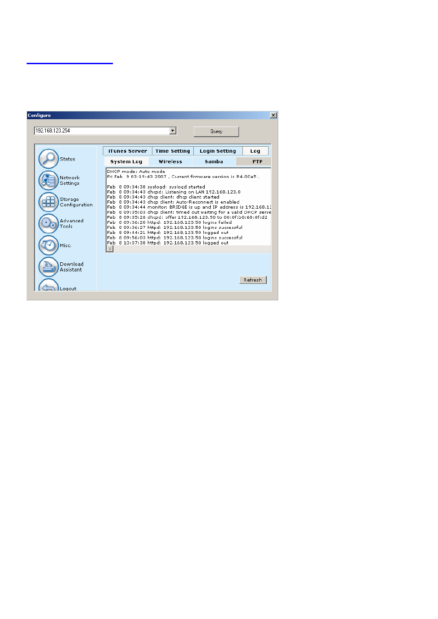Image resolution: width=438 pixels, height=619 pixels.
Task: Click the Logout arrow icon
Action: pos(48,285)
